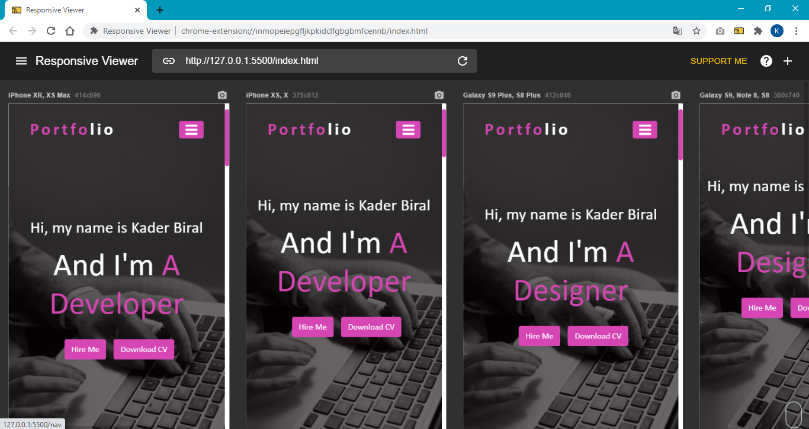Click Download CV in iPhone XR preview

(144, 350)
